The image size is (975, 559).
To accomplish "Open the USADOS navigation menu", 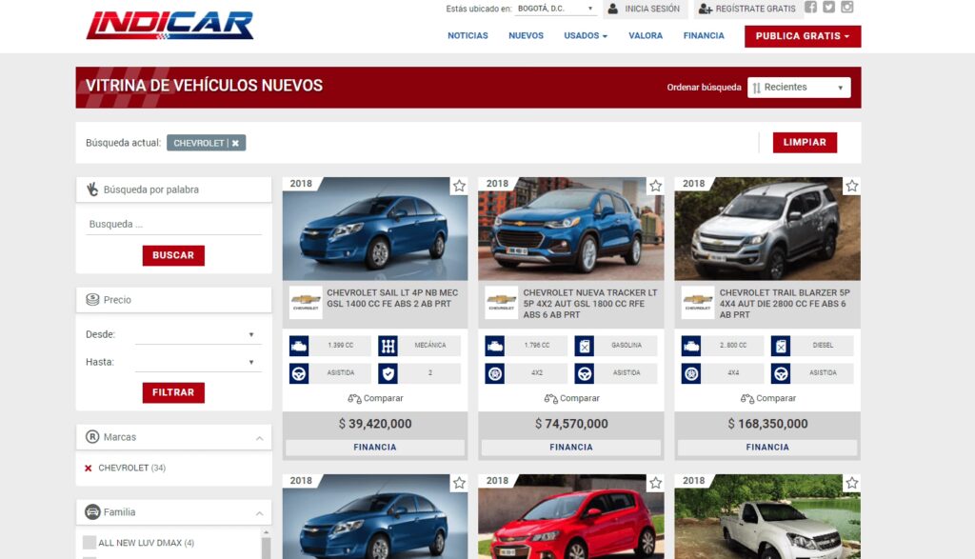I will click(585, 36).
